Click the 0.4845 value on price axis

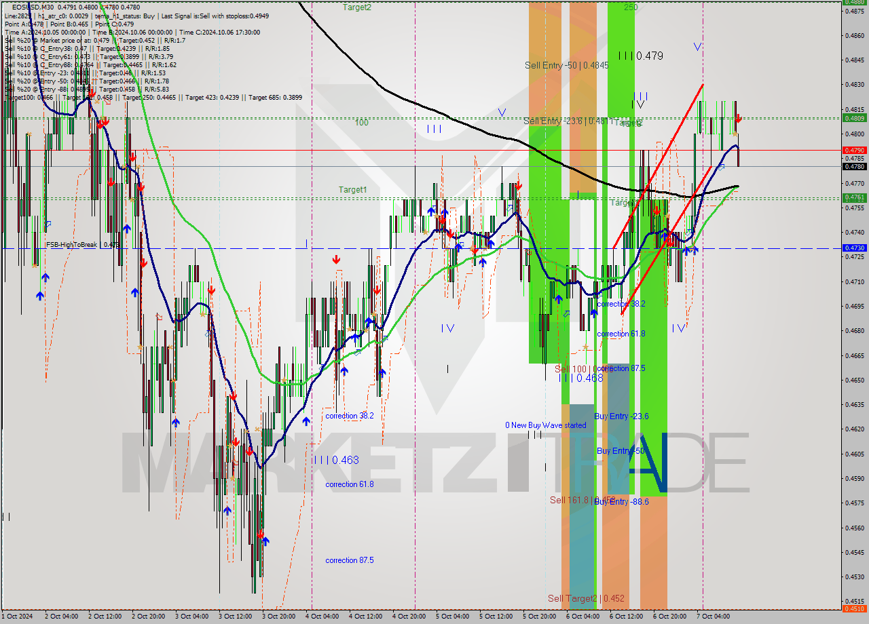tap(854, 60)
